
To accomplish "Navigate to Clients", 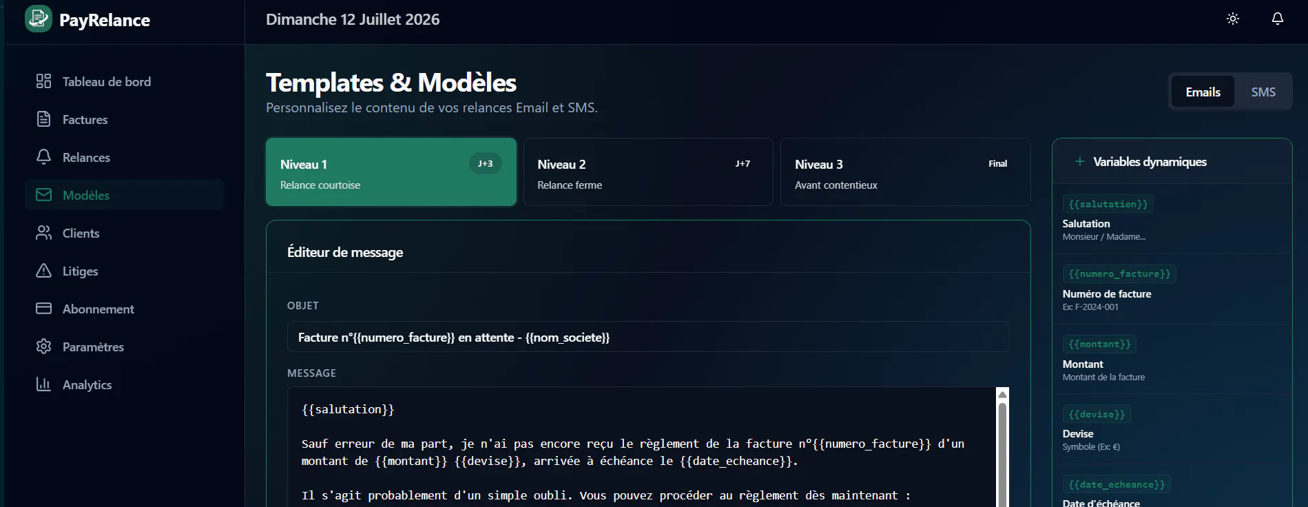I will click(124, 233).
